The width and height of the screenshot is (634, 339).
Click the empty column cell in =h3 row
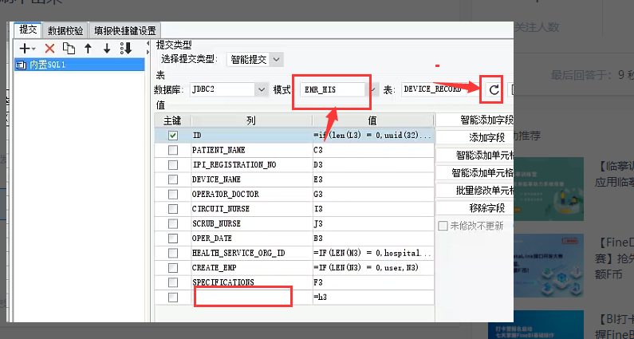click(251, 297)
